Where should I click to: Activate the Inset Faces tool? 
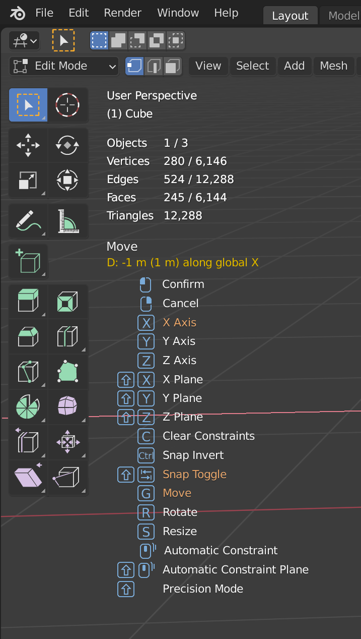[68, 302]
